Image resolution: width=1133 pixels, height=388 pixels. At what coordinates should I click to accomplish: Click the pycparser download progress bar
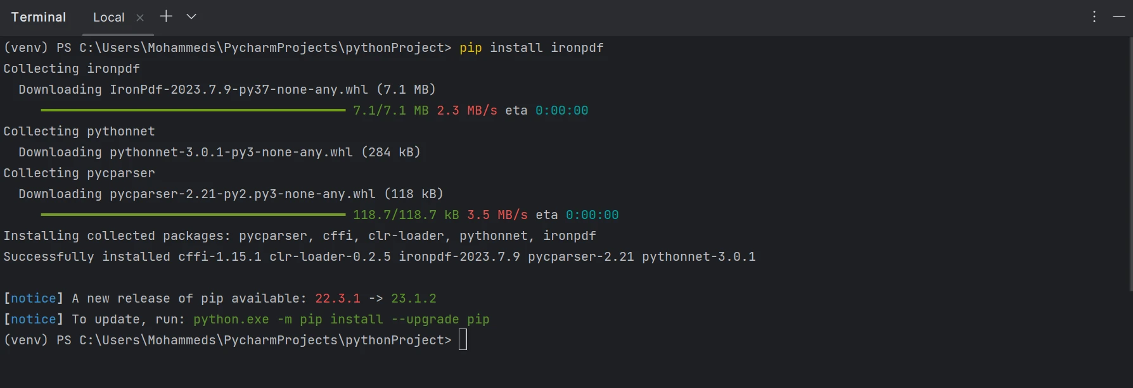coord(193,215)
